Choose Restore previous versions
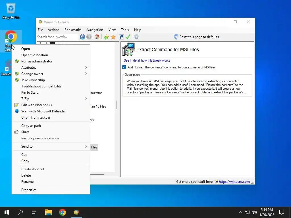Screen dimensions: 291x218 (51, 138)
